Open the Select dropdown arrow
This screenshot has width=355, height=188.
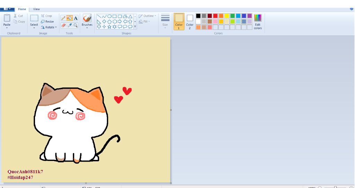pyautogui.click(x=34, y=28)
